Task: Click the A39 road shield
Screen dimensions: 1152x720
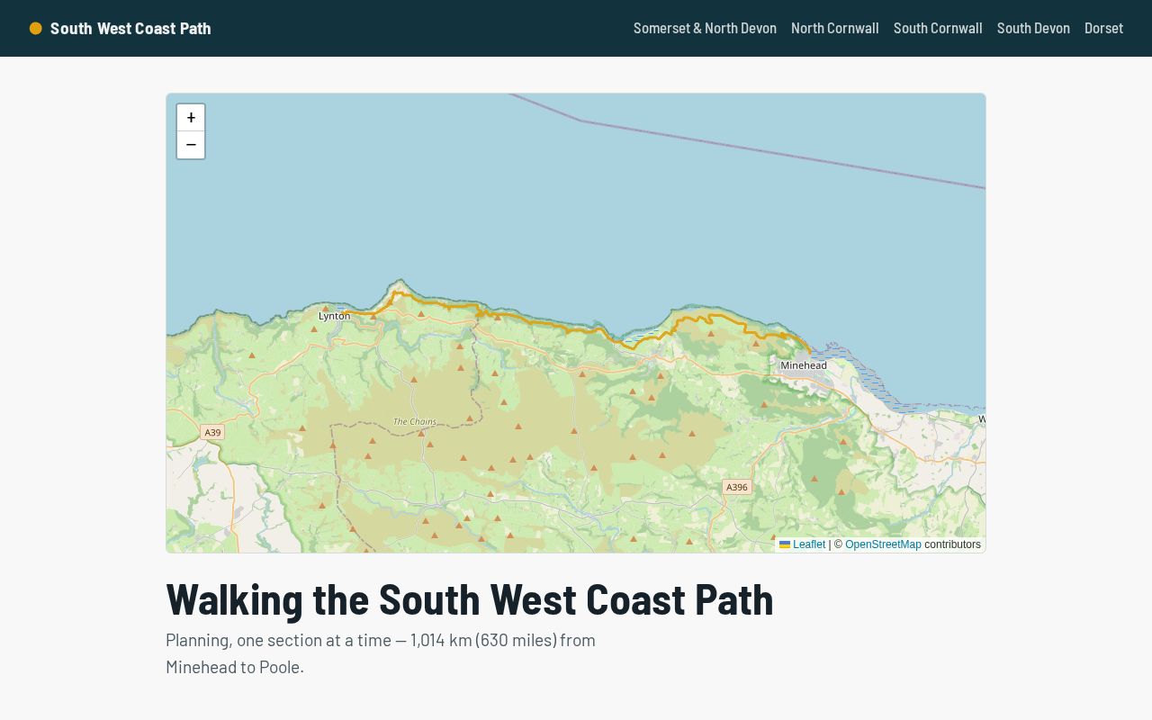Action: [212, 432]
